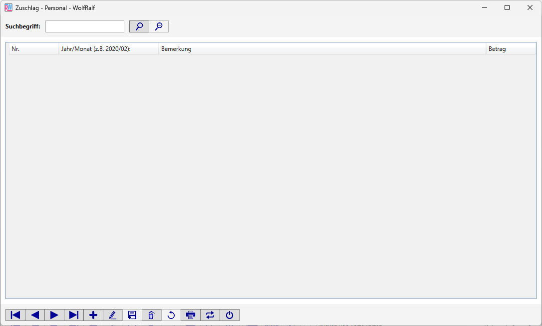Sort by the Betrag column header

511,49
